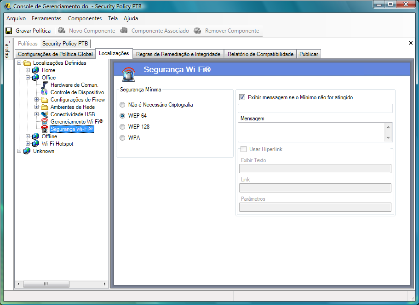Click the Novo Componente icon
419x305 pixels.
(x=62, y=30)
